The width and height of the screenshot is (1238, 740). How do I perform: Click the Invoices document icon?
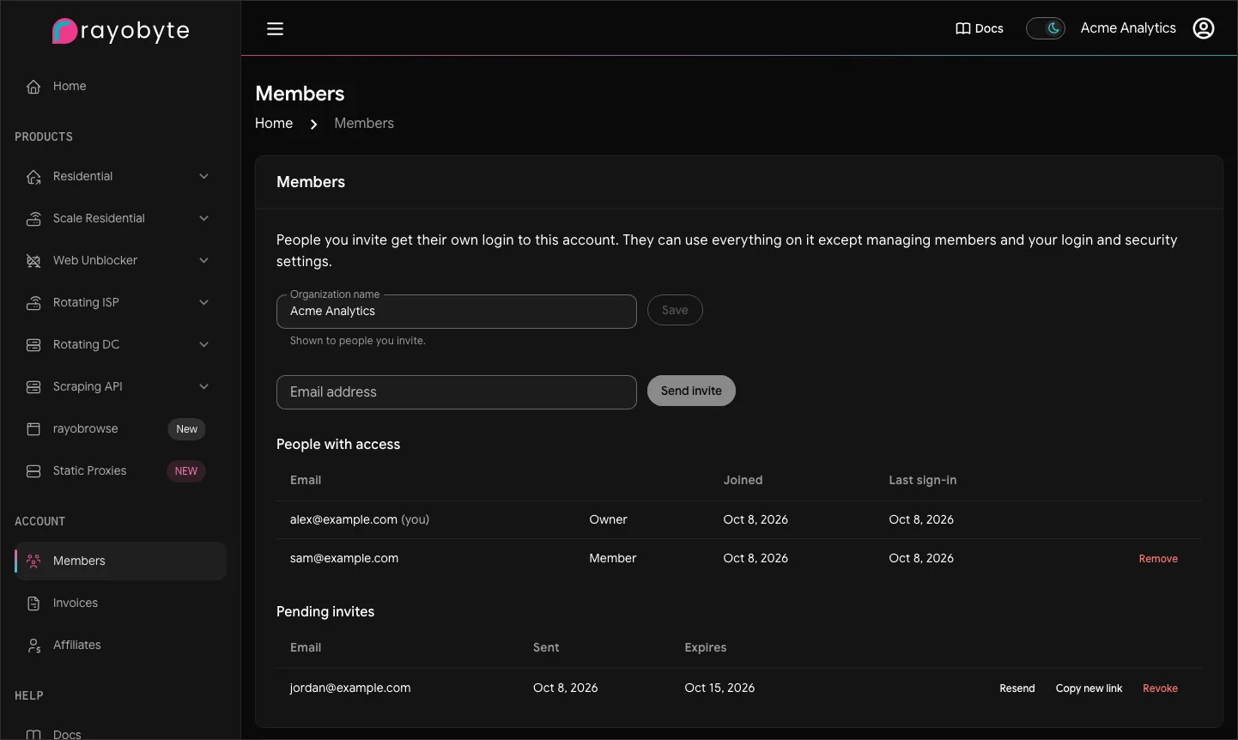(33, 603)
